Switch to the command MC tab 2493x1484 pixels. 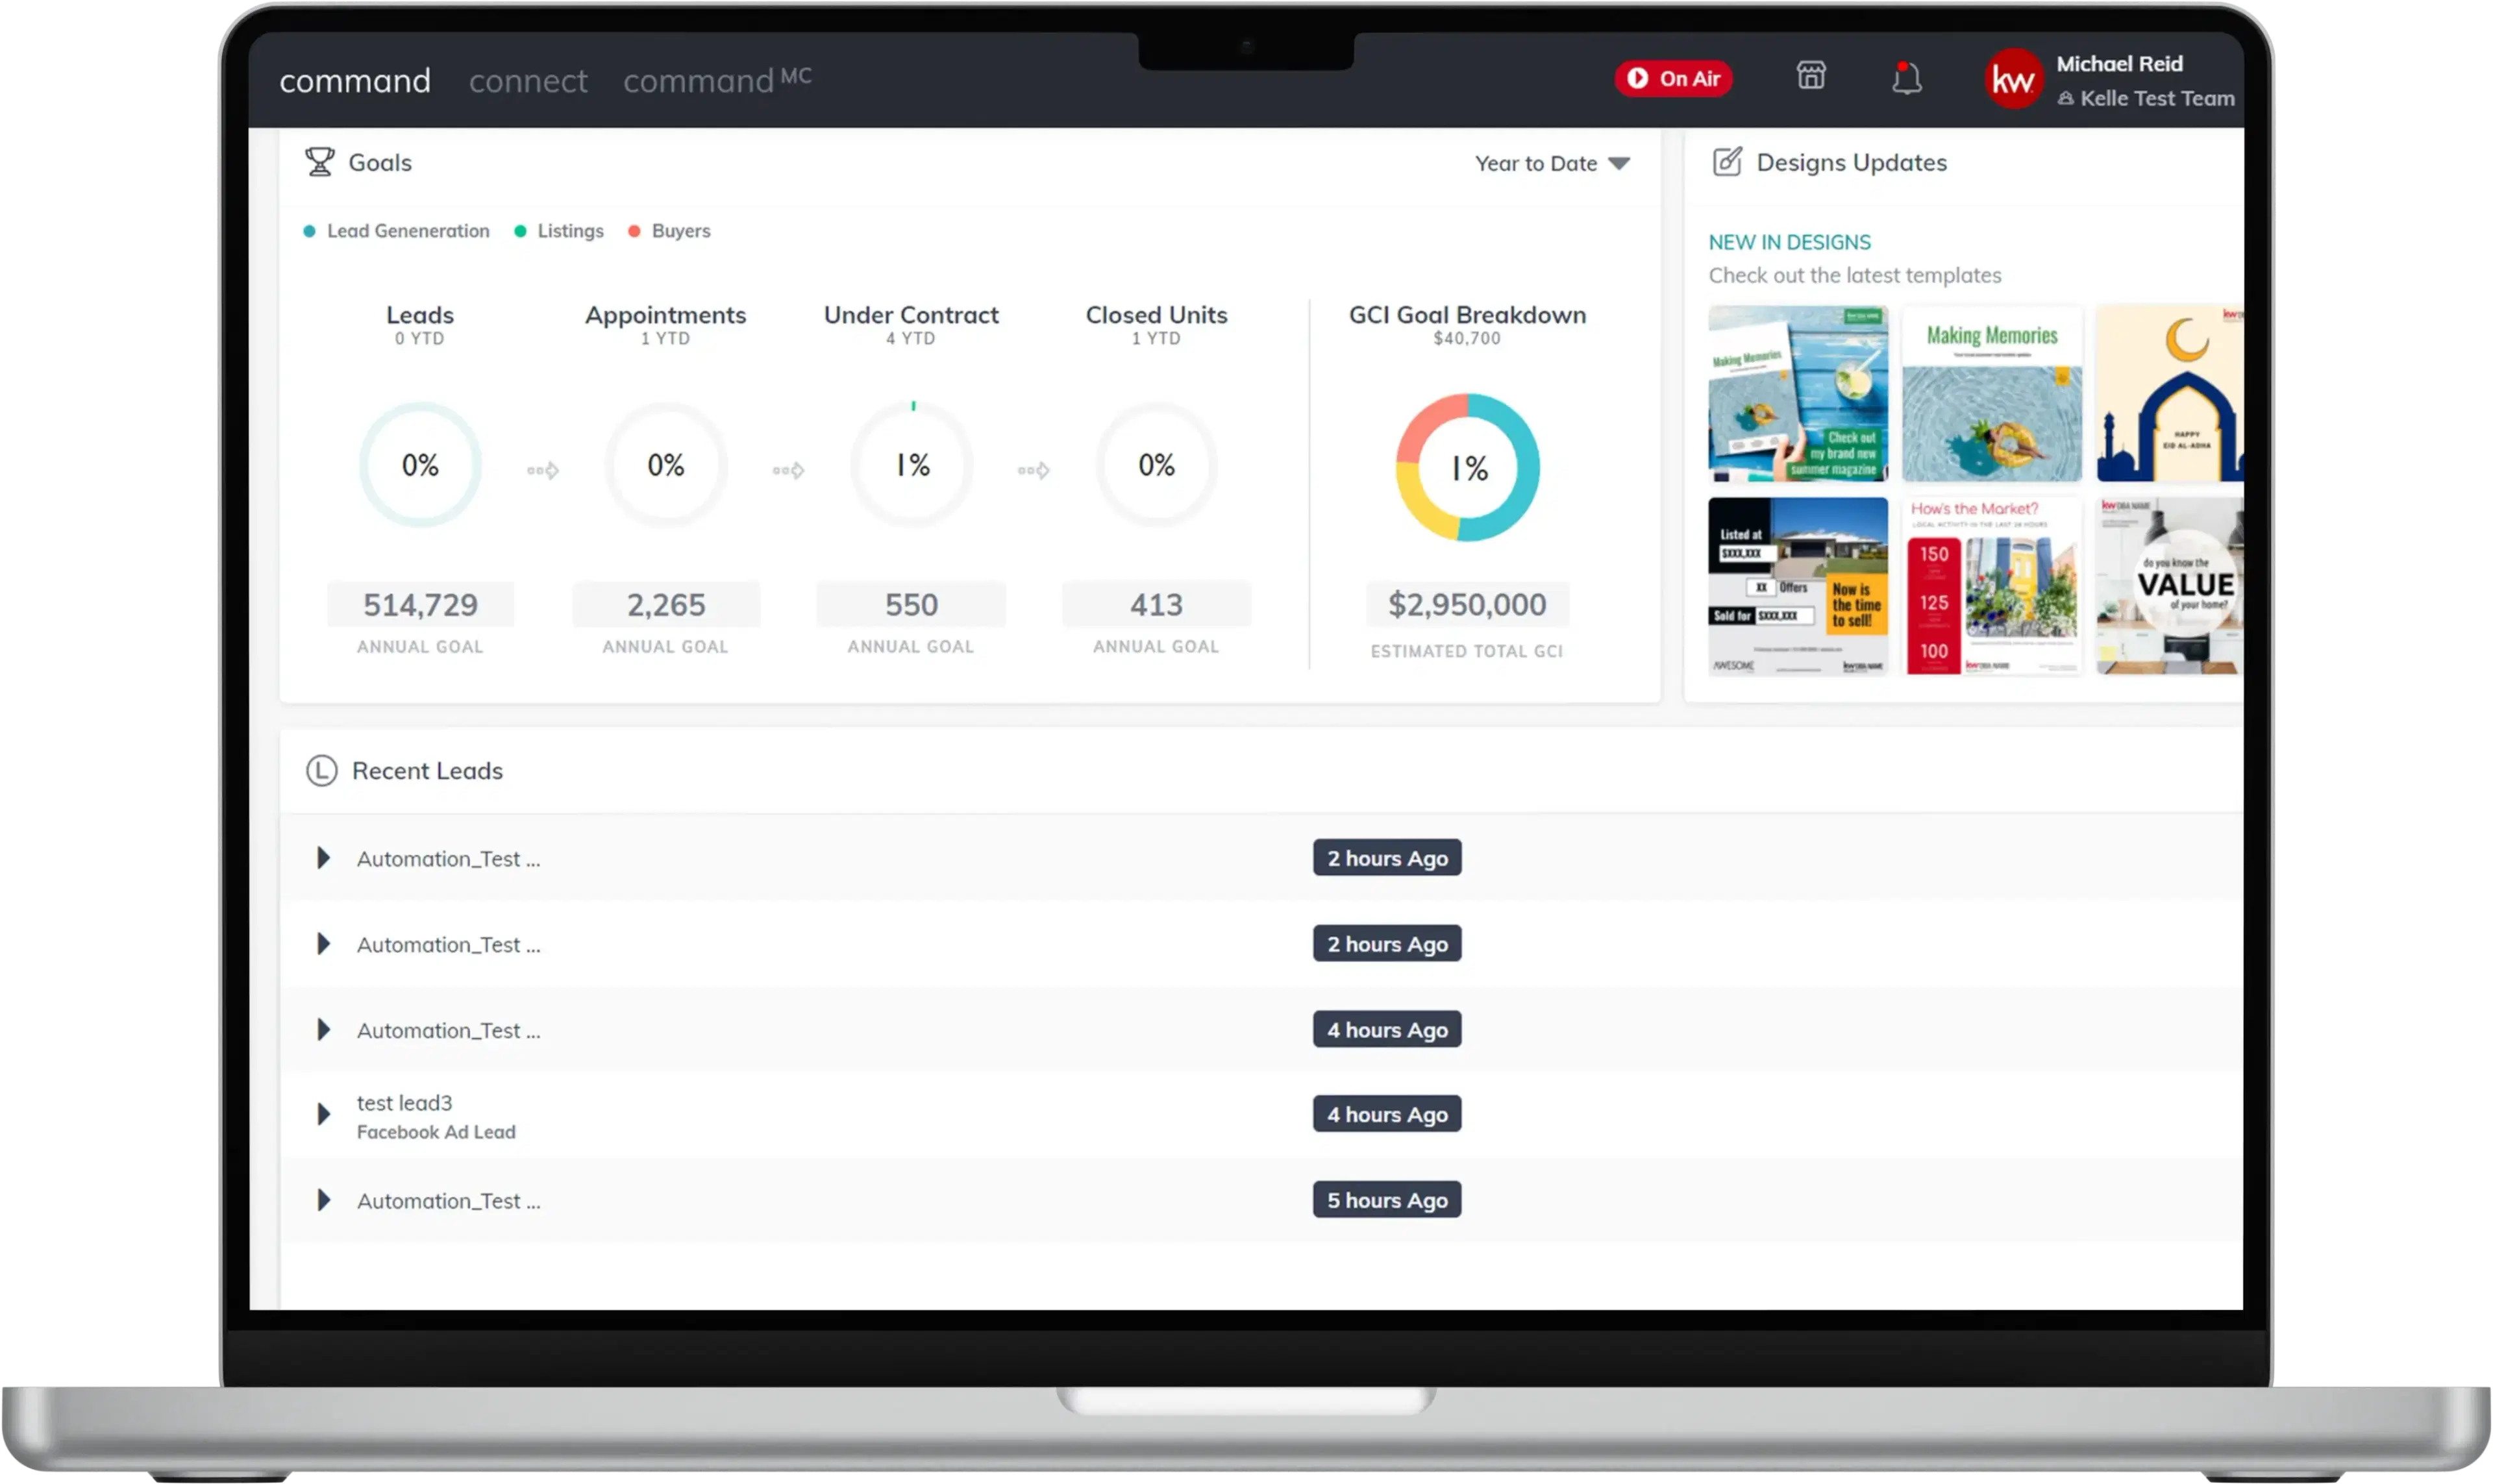pyautogui.click(x=717, y=79)
